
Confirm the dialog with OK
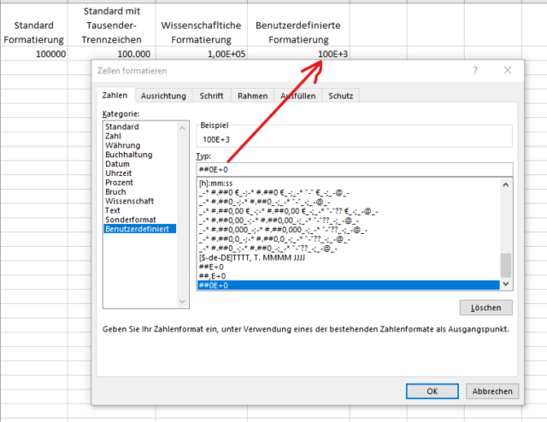[x=432, y=391]
